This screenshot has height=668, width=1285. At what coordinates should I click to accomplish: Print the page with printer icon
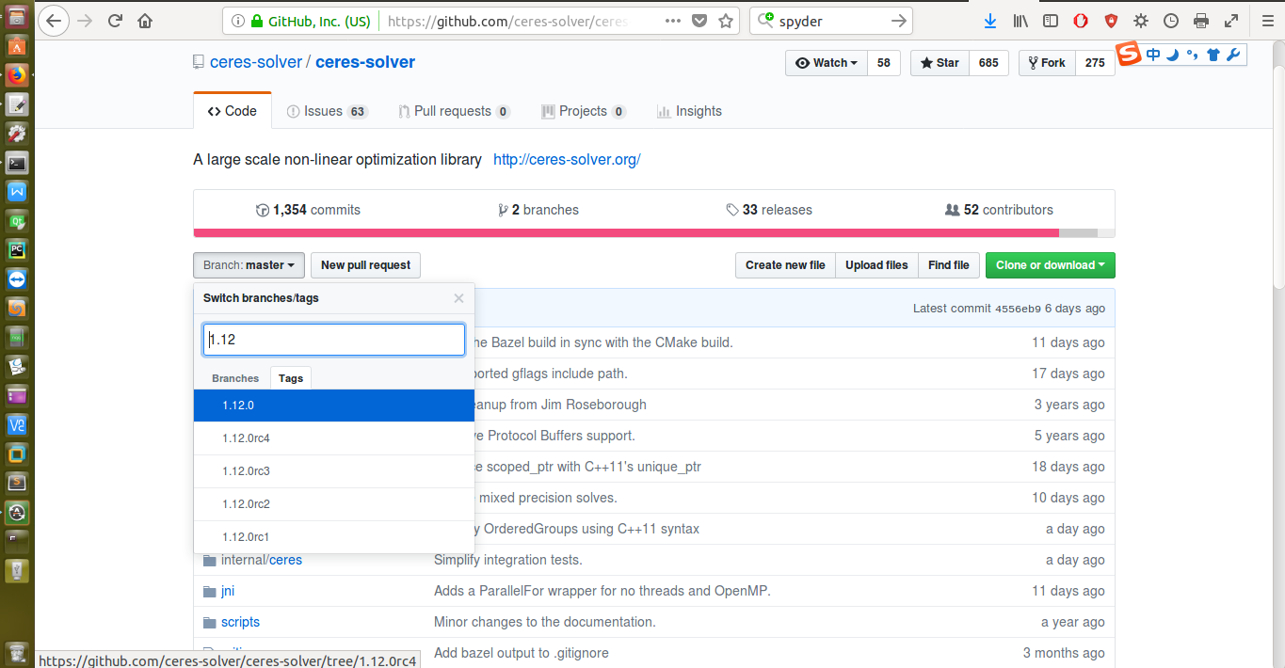point(1201,21)
